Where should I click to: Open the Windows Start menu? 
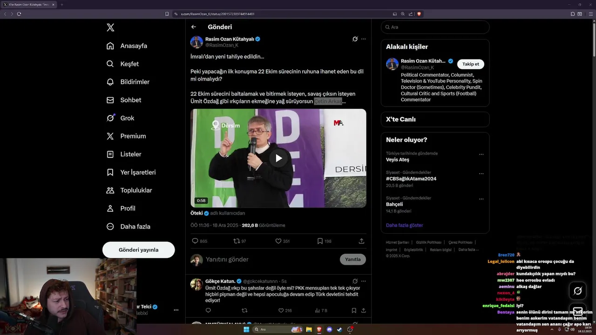tap(246, 329)
